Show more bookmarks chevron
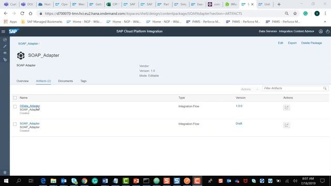331x186 pixels. pyautogui.click(x=325, y=22)
